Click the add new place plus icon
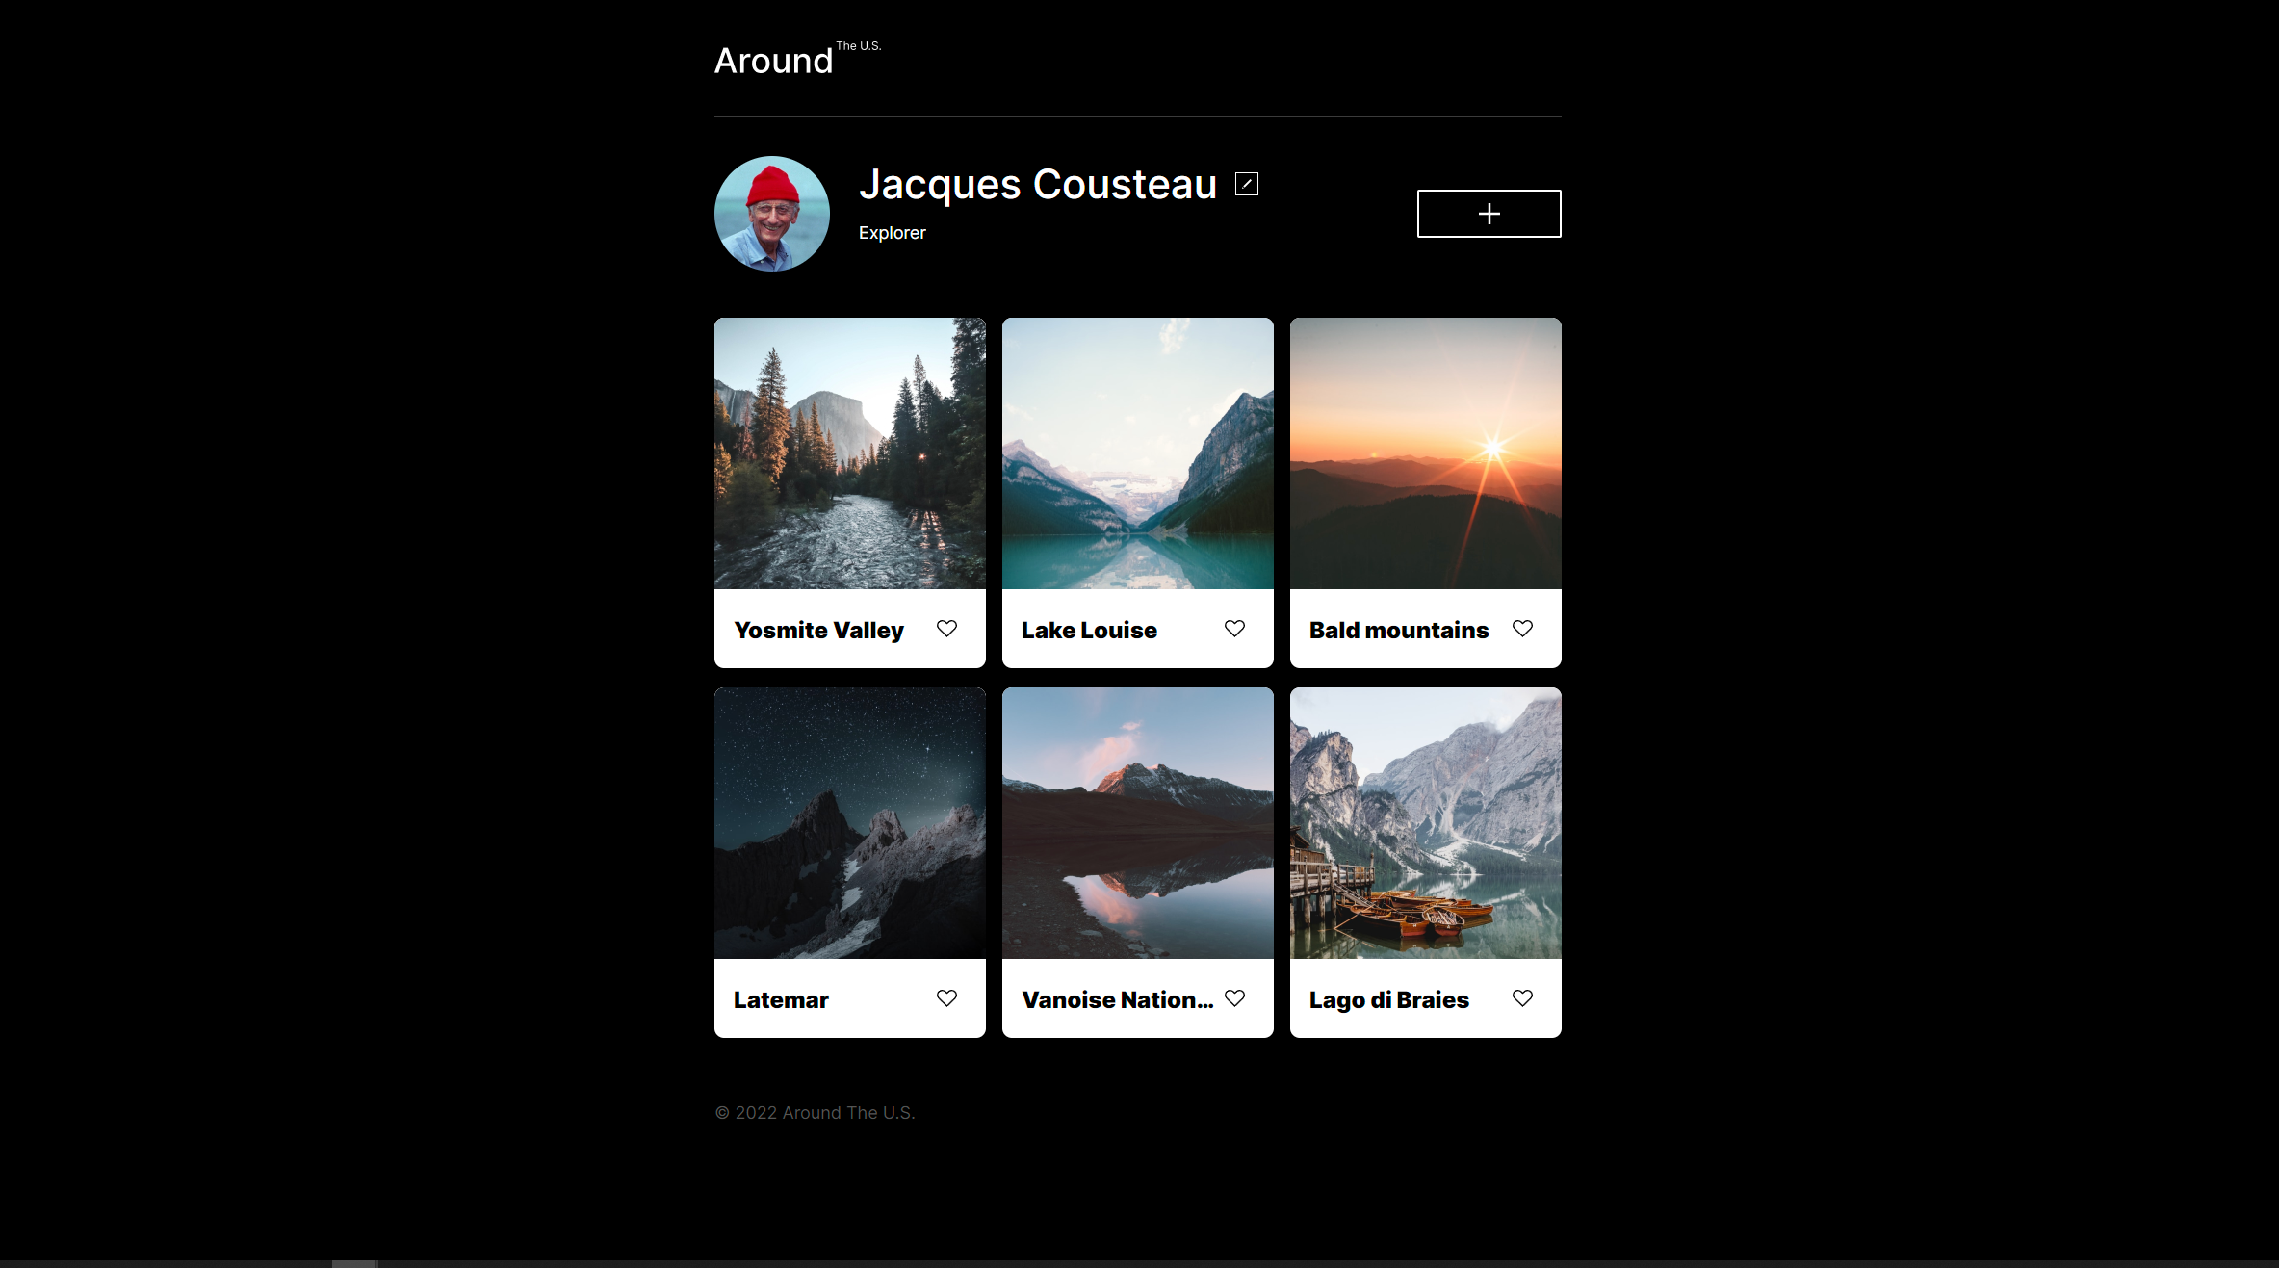This screenshot has width=2279, height=1268. point(1488,213)
